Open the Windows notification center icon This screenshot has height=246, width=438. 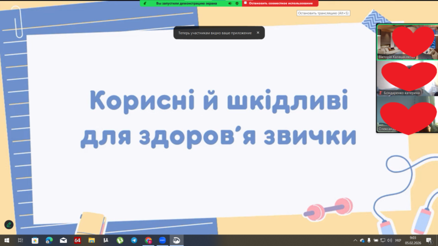pos(429,240)
